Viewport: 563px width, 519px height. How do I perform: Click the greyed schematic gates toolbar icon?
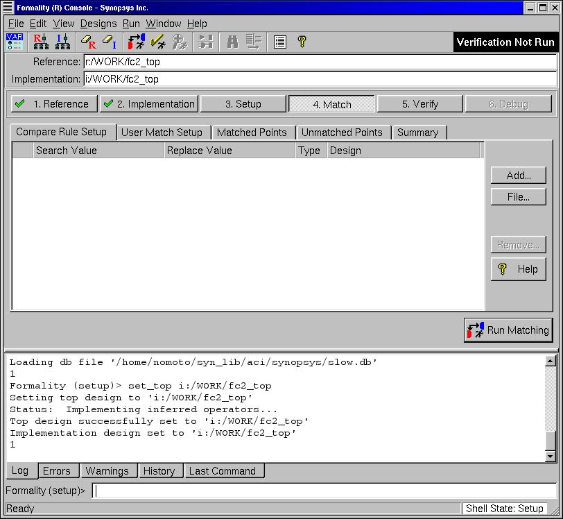click(206, 42)
